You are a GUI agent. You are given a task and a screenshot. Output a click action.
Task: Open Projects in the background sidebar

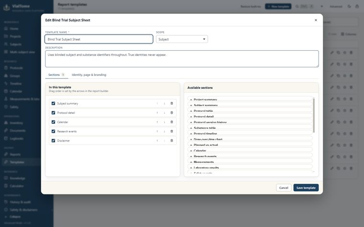pos(15,36)
